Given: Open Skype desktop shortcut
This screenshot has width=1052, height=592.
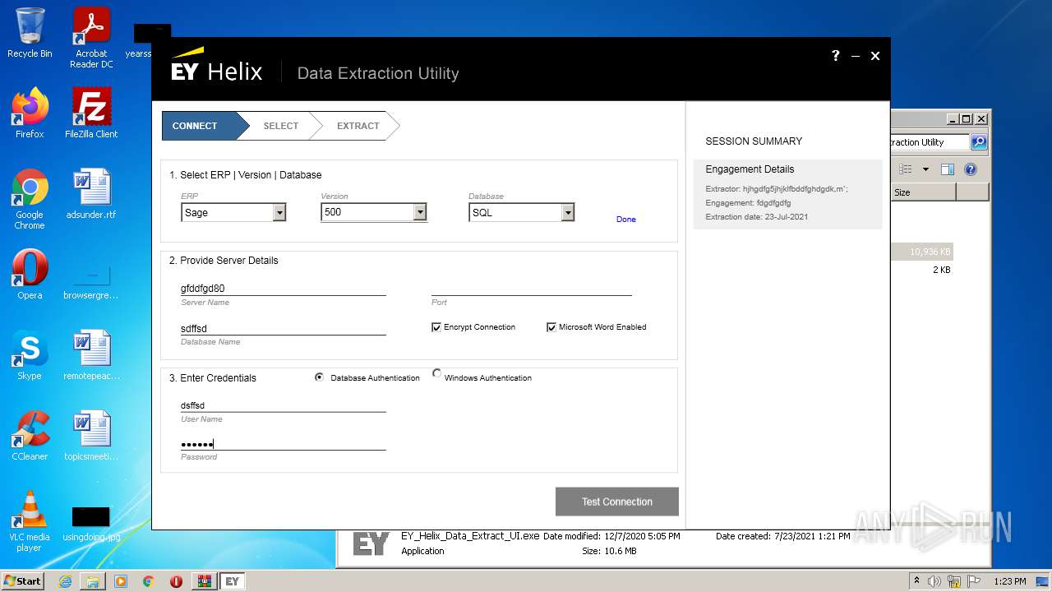Looking at the screenshot, I should coord(30,355).
